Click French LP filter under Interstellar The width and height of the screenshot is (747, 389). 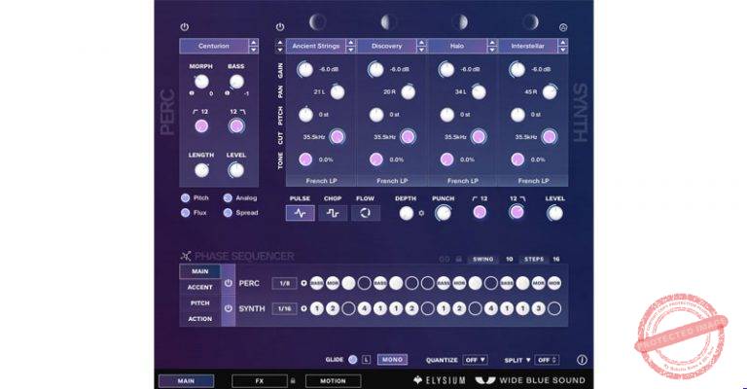[534, 181]
